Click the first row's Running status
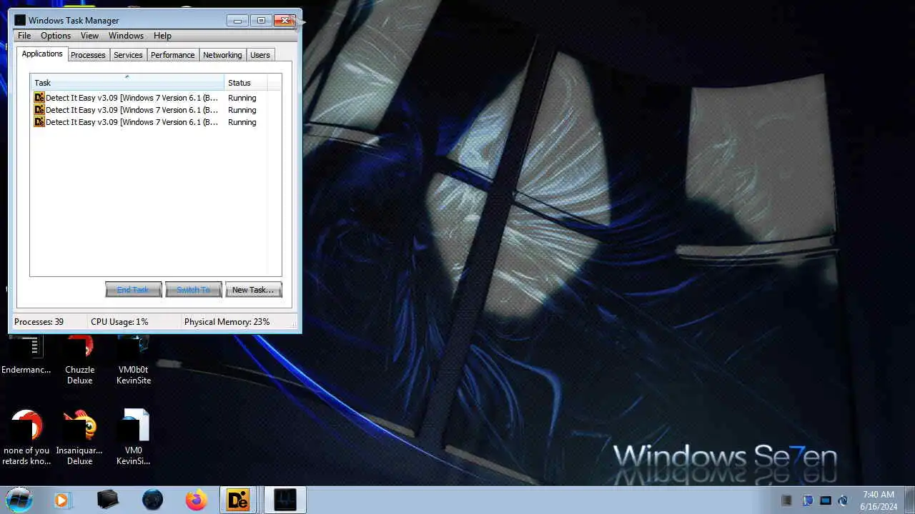 click(x=242, y=98)
